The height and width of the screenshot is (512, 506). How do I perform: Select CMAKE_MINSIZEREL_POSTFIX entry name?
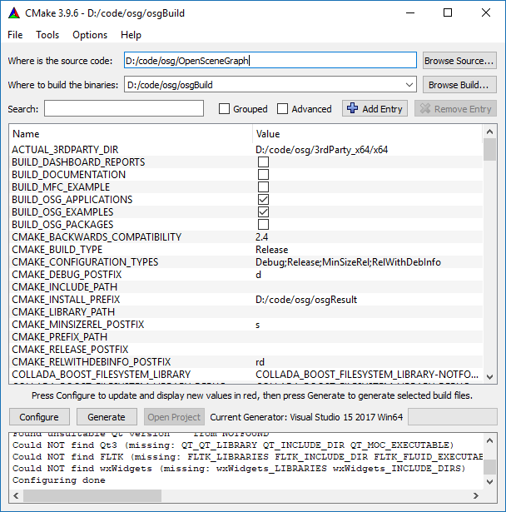[78, 325]
